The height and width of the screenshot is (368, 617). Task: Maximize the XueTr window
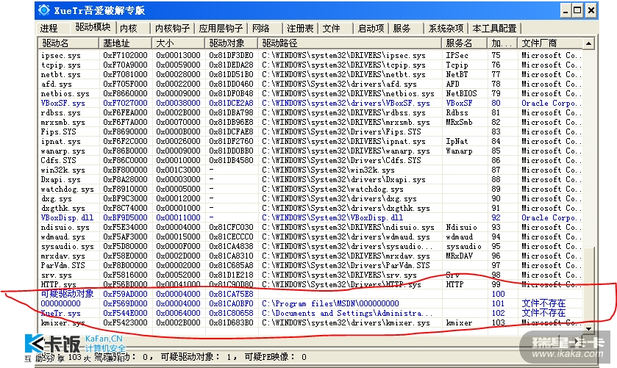pyautogui.click(x=577, y=10)
